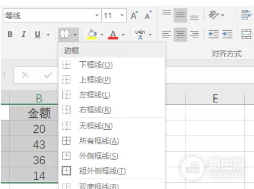Select cell with value 20

click(x=34, y=128)
